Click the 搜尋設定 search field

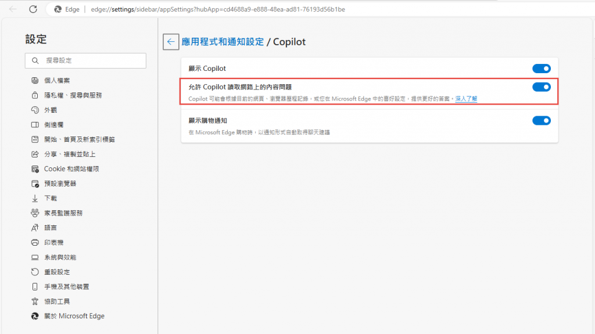[85, 61]
